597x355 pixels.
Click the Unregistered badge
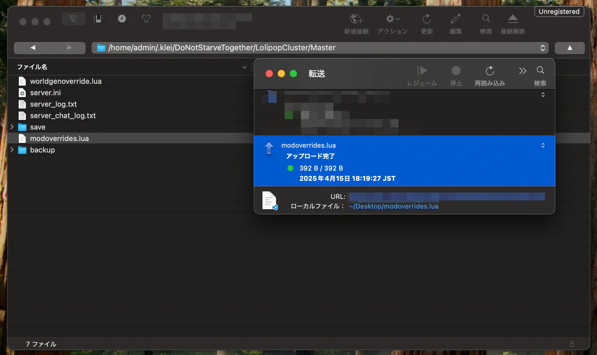(x=559, y=11)
